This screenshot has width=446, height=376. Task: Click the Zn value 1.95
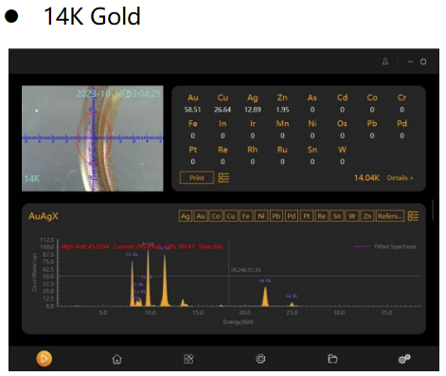(282, 110)
